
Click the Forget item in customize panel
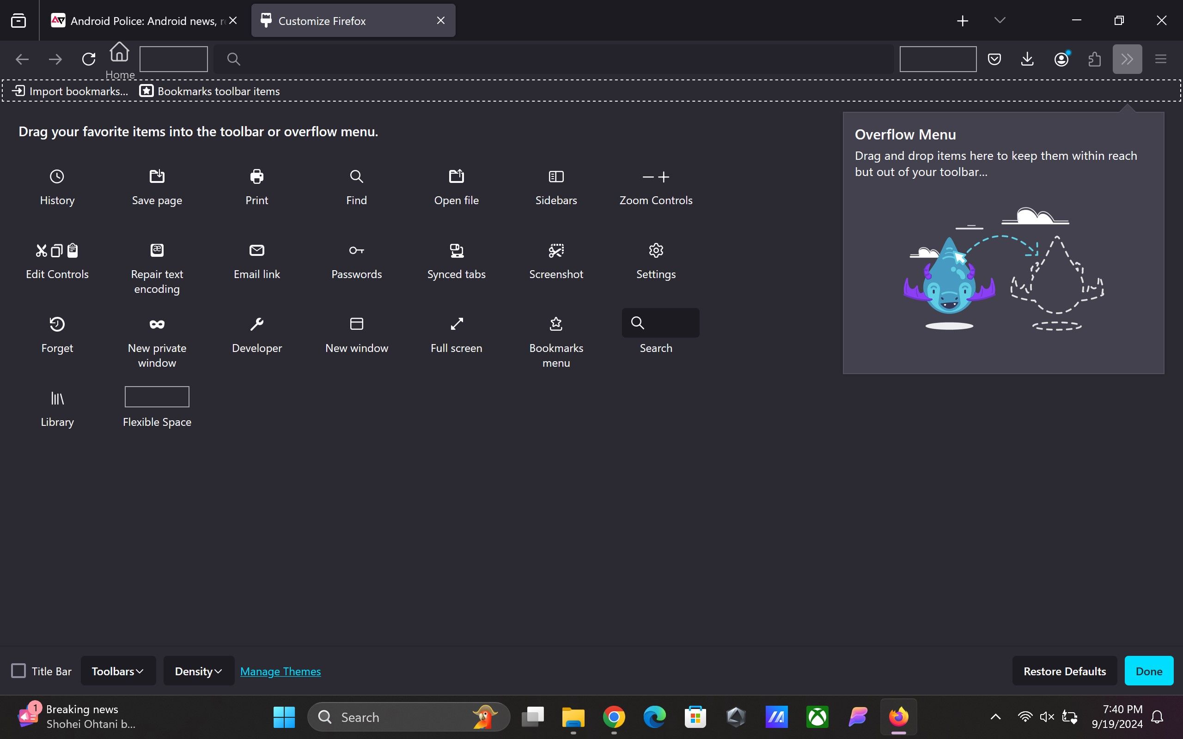tap(57, 333)
